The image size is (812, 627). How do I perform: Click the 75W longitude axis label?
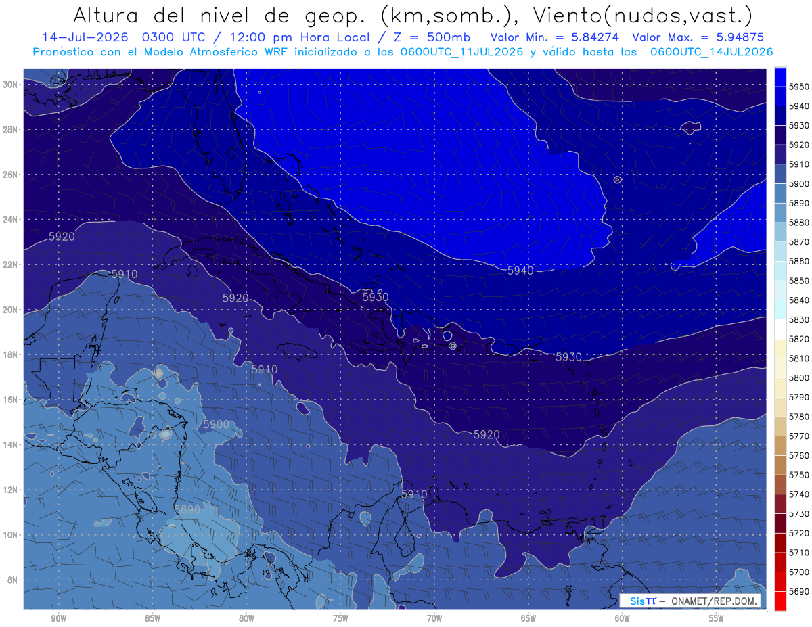340,618
